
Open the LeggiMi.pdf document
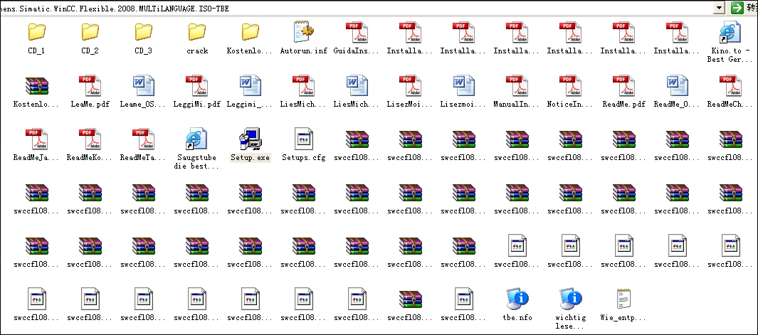point(197,86)
